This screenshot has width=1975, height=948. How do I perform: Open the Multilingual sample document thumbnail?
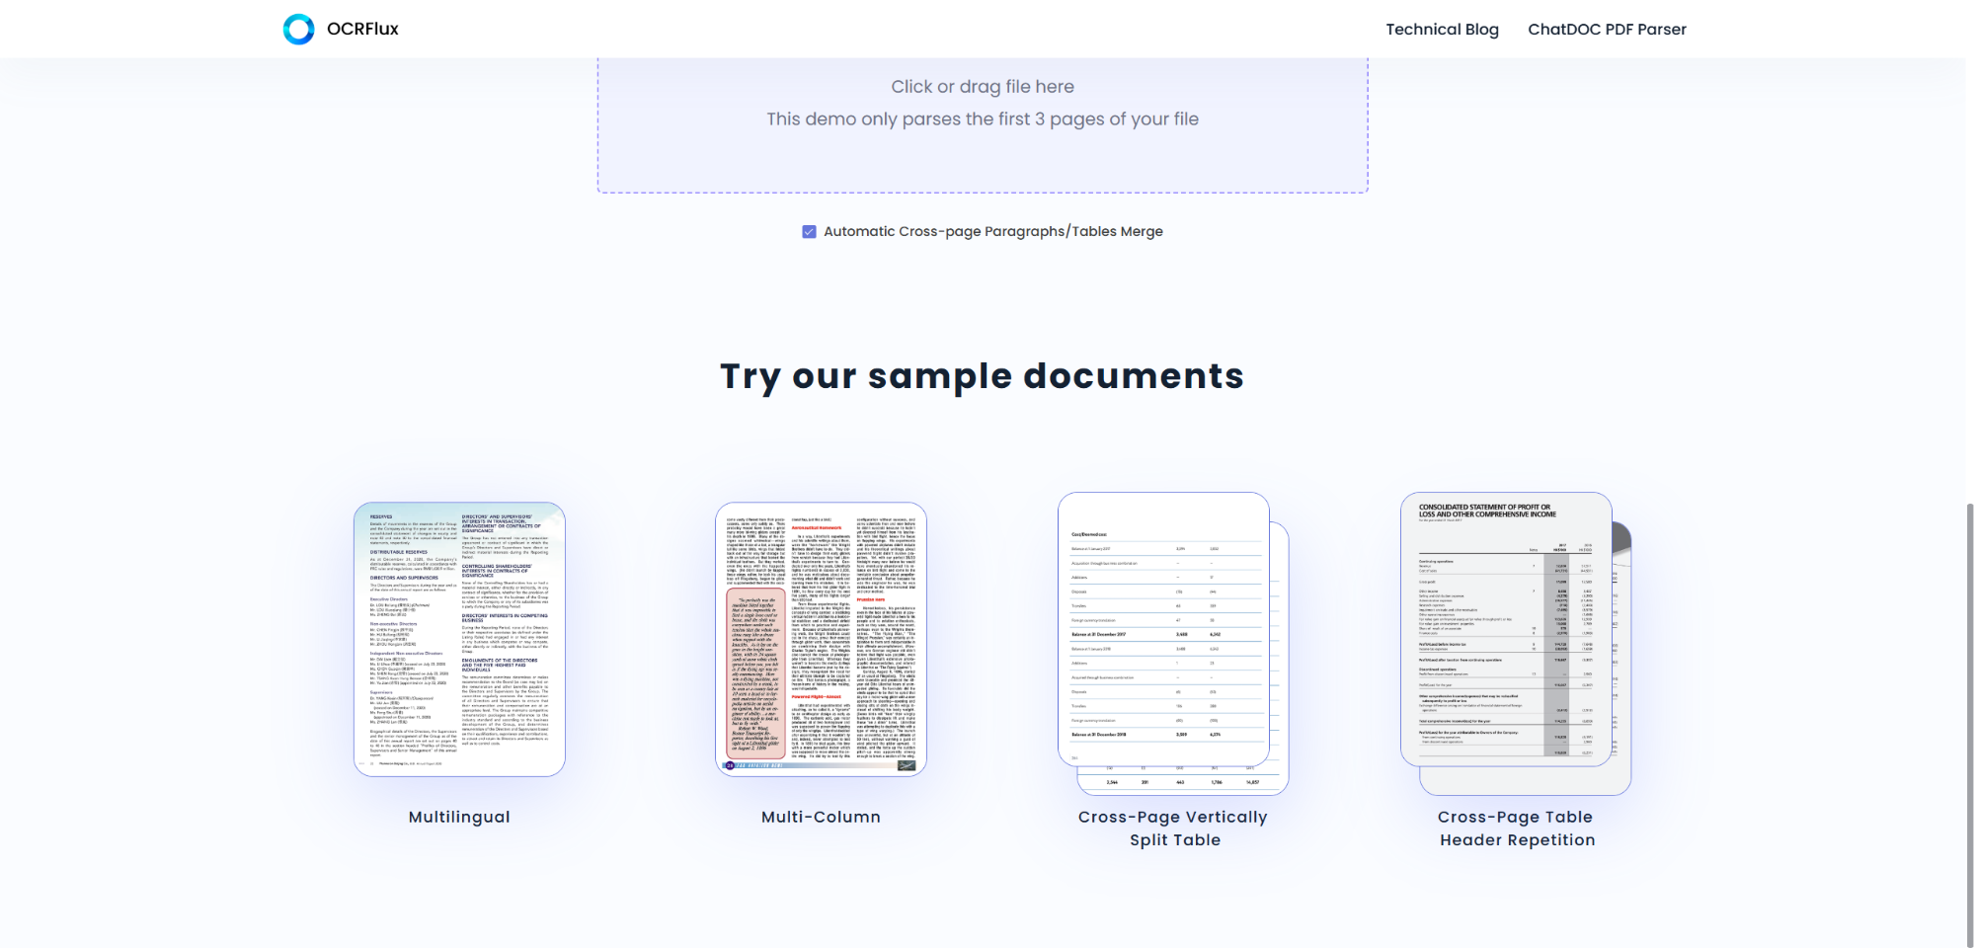point(459,639)
